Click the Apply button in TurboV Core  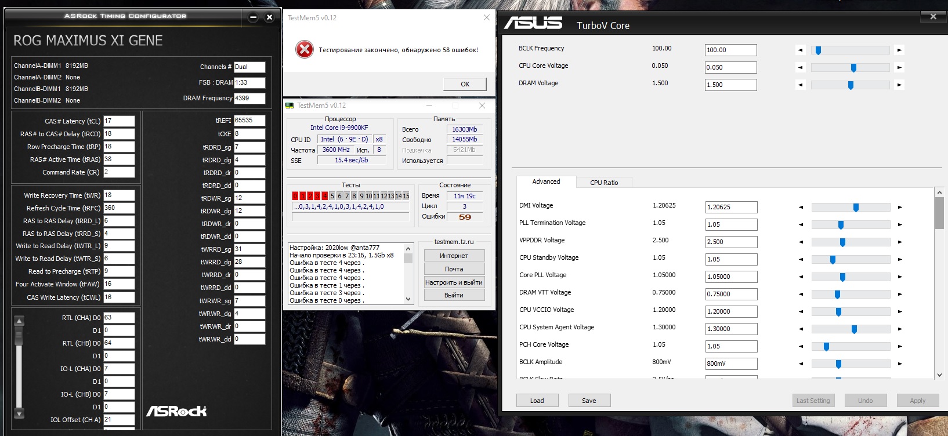(918, 401)
